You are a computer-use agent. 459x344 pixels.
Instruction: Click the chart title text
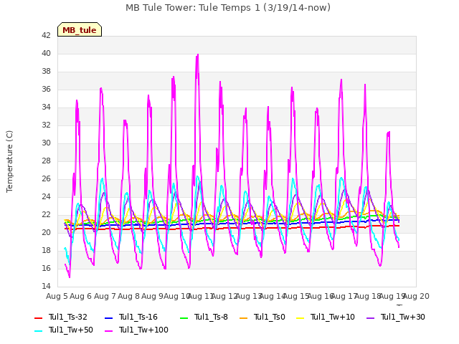click(x=228, y=7)
